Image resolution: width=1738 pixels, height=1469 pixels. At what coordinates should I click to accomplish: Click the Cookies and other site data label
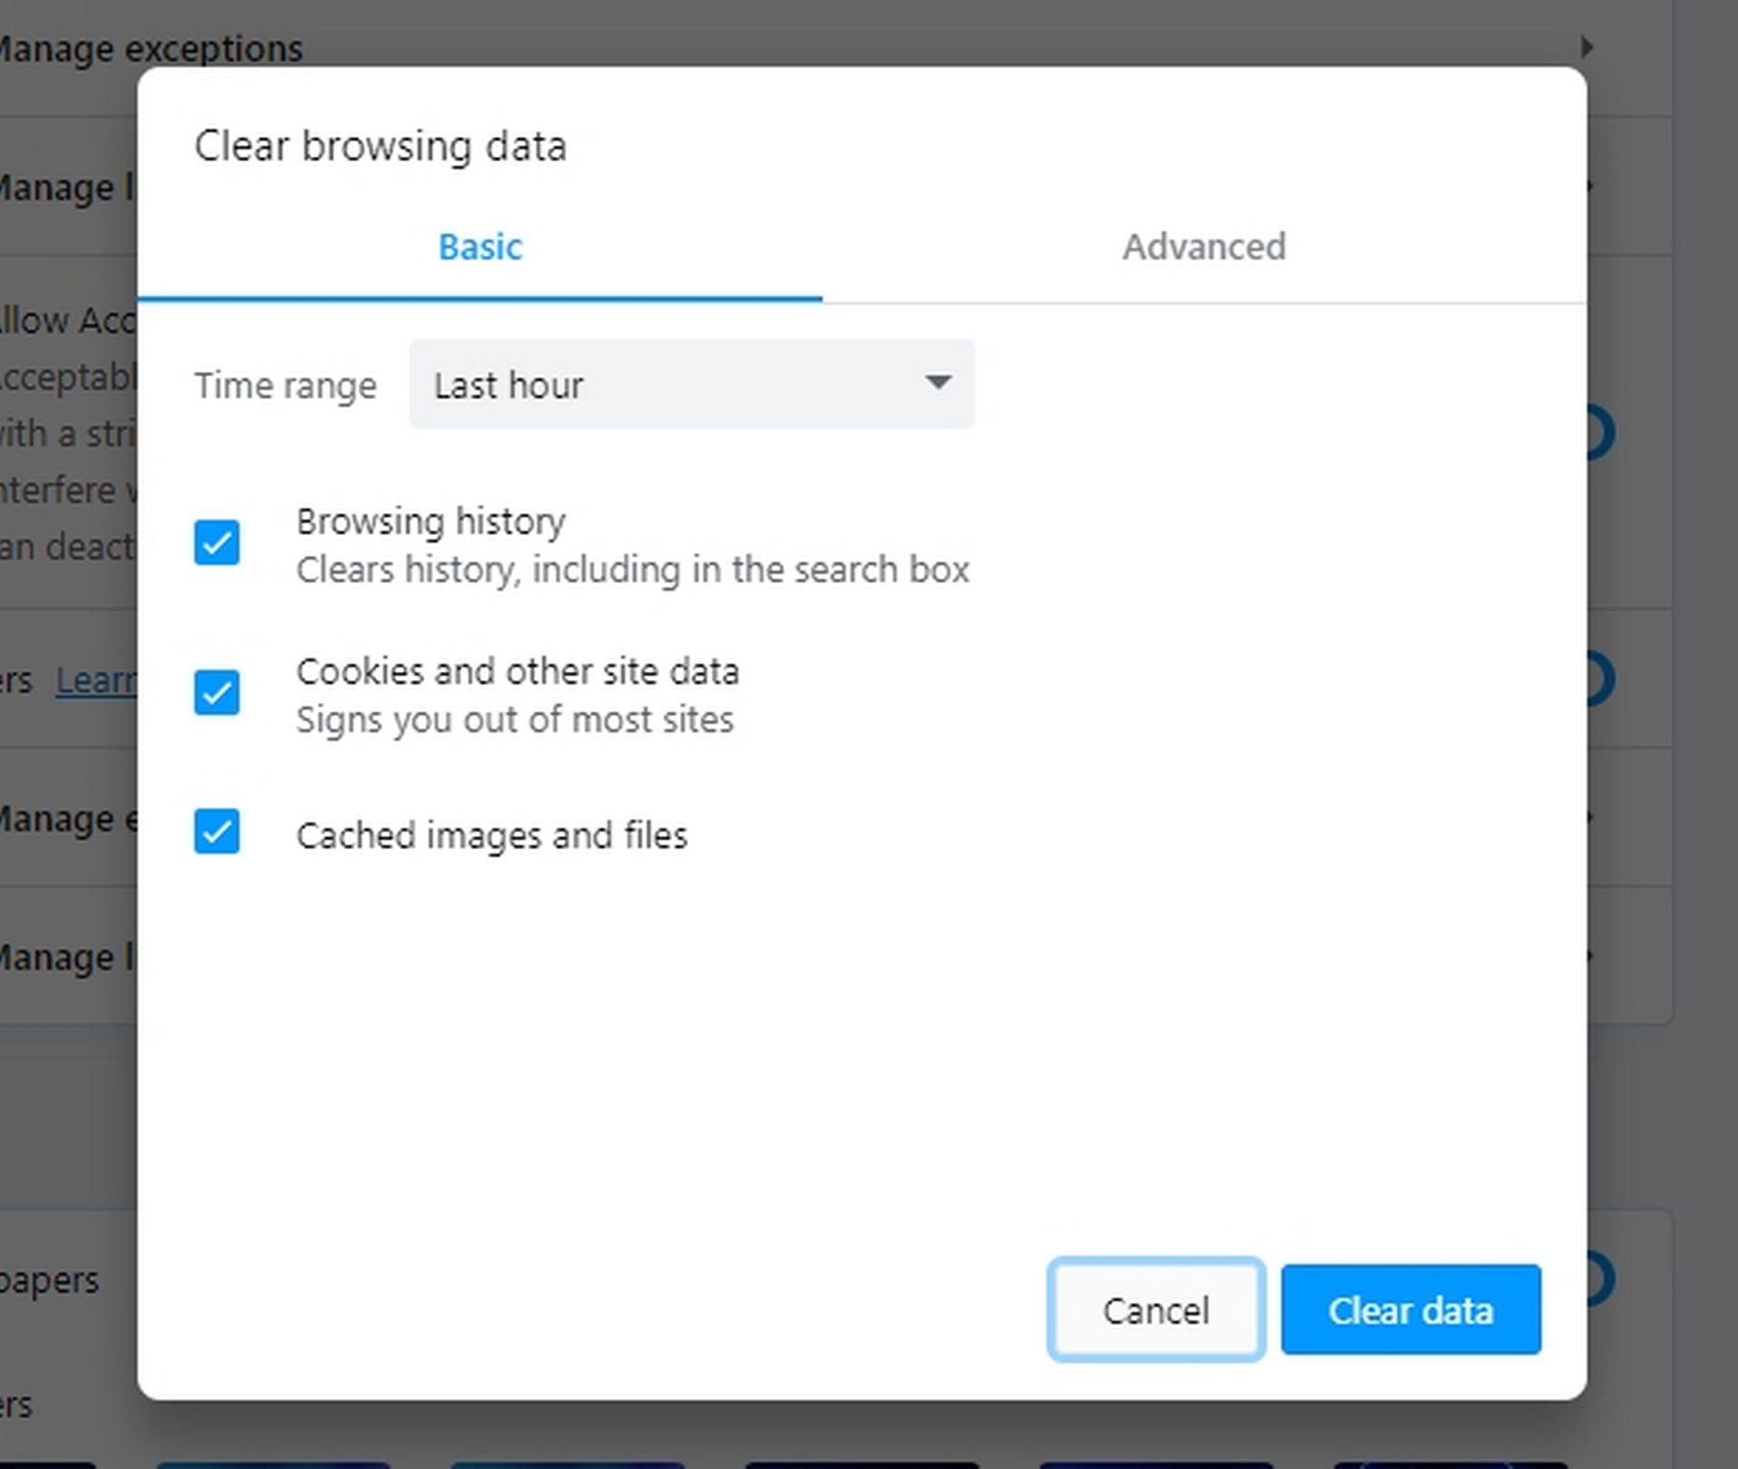[518, 672]
